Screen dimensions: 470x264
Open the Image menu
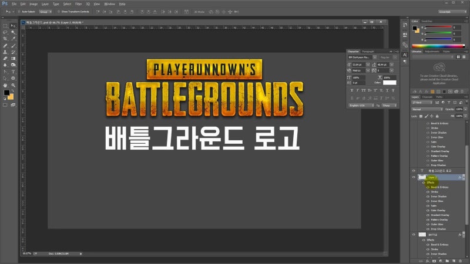click(33, 4)
